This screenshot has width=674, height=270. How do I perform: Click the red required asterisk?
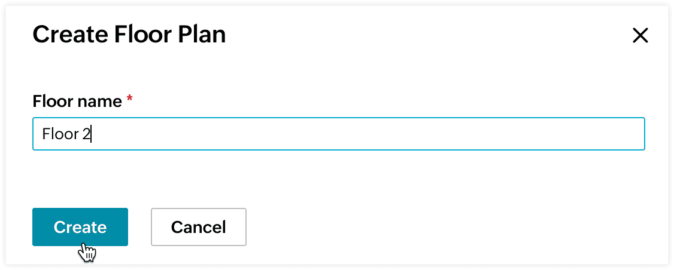tap(129, 100)
